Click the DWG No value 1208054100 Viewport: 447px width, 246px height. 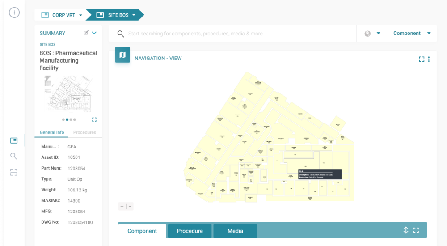(x=80, y=222)
